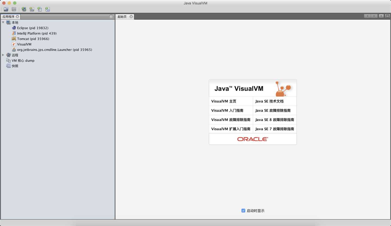The width and height of the screenshot is (391, 226).
Task: Click the Load Snapshot toolbar icon
Action: tap(6, 9)
